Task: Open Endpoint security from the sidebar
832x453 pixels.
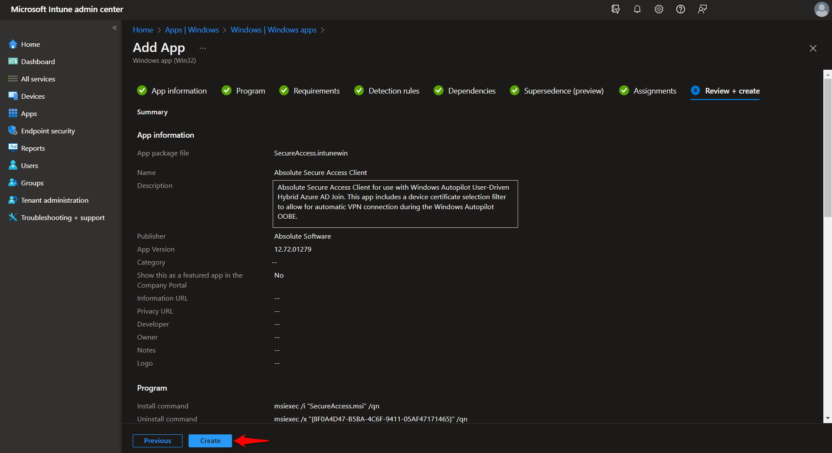Action: (13, 130)
